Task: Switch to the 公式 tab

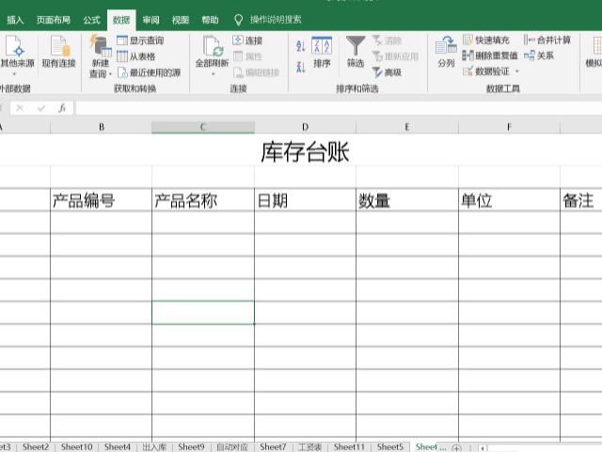Action: (x=92, y=20)
